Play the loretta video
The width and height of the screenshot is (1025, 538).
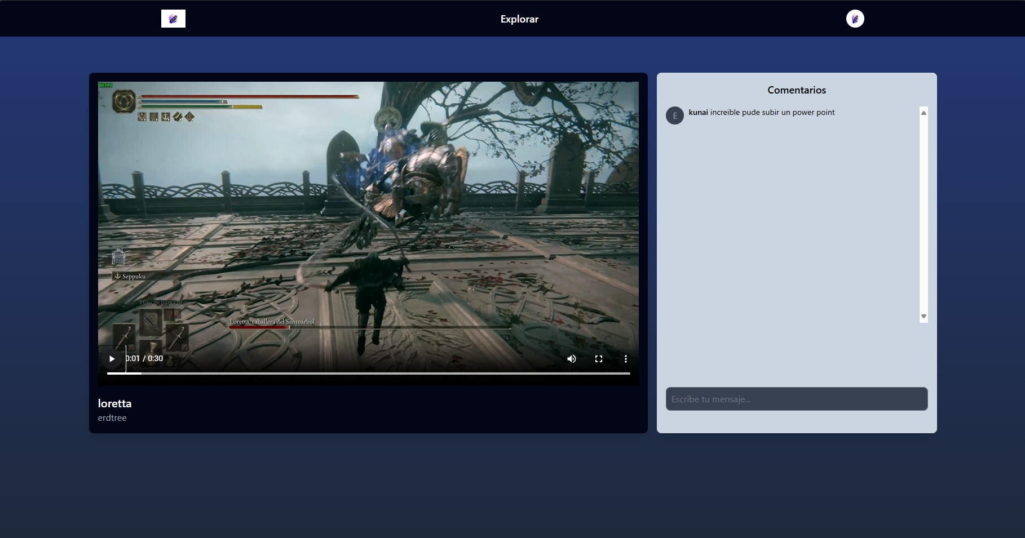[112, 359]
